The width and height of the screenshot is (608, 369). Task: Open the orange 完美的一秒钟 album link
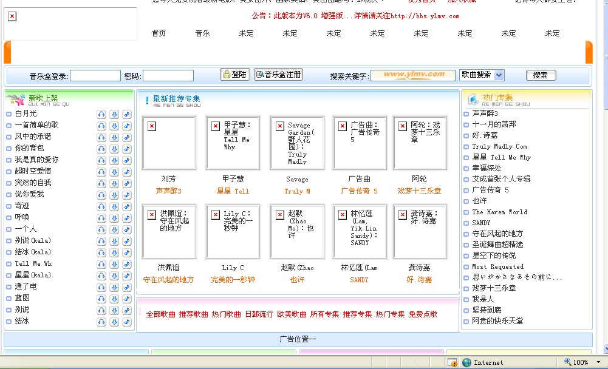[233, 279]
